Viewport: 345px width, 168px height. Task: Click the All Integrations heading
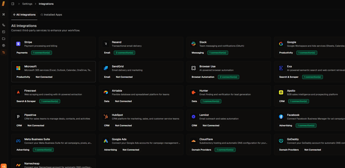click(x=24, y=26)
